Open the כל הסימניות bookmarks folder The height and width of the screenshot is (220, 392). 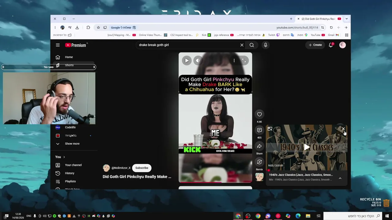tap(62, 35)
